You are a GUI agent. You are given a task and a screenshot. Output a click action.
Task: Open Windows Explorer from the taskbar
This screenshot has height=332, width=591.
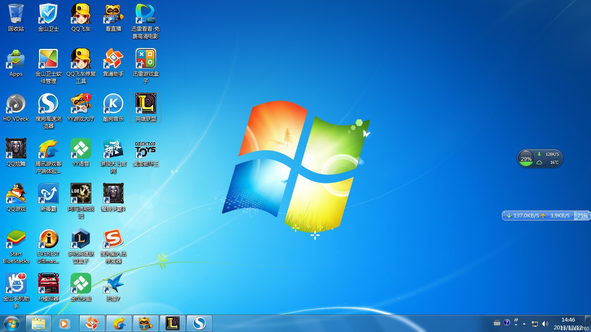(39, 323)
